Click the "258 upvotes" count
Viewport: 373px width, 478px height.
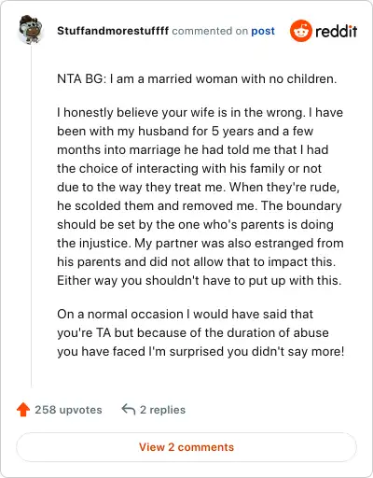click(68, 410)
